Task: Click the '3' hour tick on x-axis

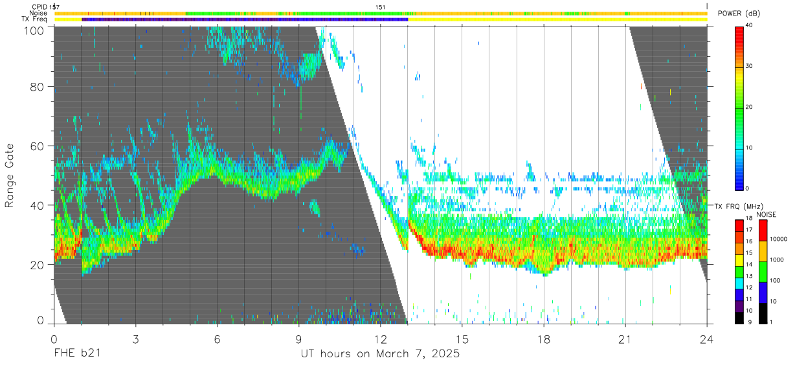Action: click(135, 339)
